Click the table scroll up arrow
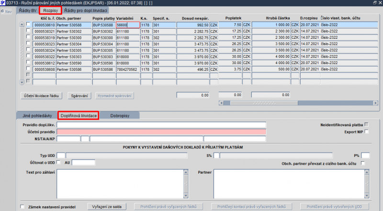 point(22,24)
